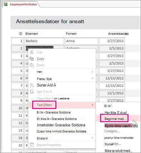141x153 pixels.
Task: Click the Bedecs last name field
Action: (x=44, y=41)
